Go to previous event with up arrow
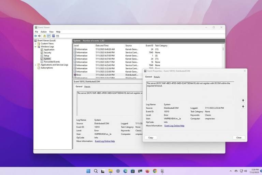Viewport: 262px width, 175px height. click(x=243, y=100)
